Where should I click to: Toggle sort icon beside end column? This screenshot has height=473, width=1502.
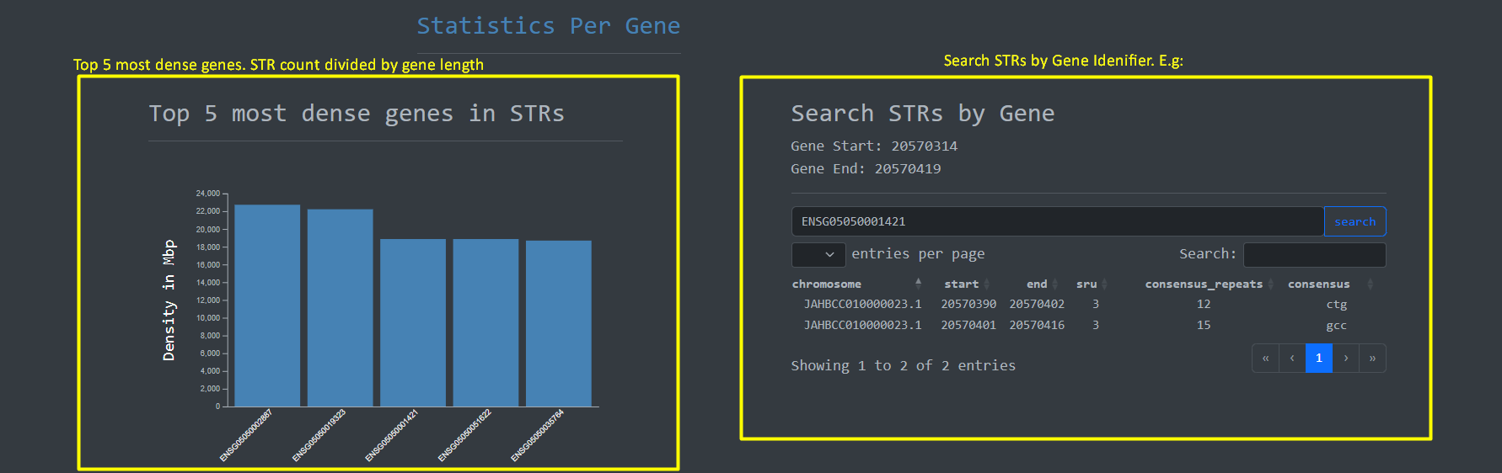(1054, 284)
